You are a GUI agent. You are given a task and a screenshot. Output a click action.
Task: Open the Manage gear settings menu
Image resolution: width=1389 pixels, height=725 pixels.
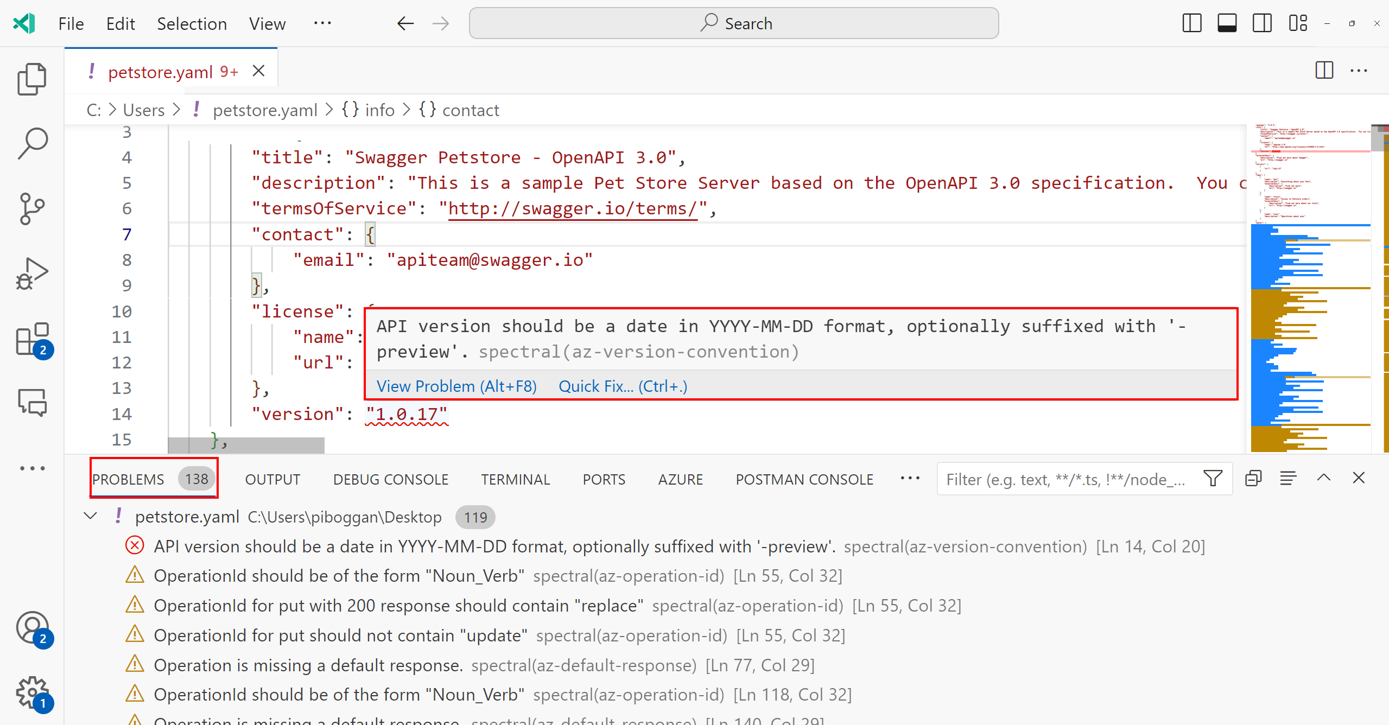[x=32, y=692]
